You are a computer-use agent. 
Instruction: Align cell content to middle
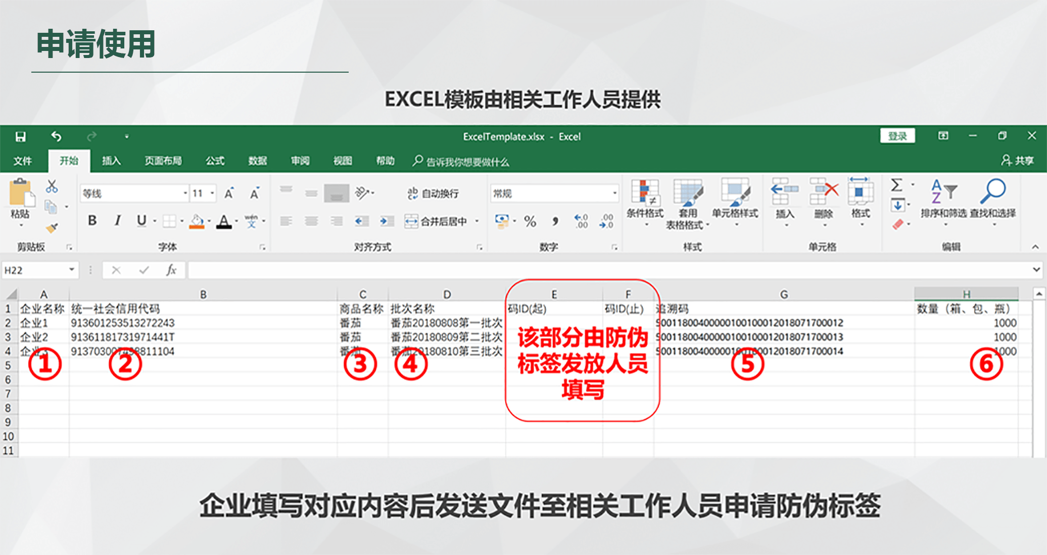point(311,193)
